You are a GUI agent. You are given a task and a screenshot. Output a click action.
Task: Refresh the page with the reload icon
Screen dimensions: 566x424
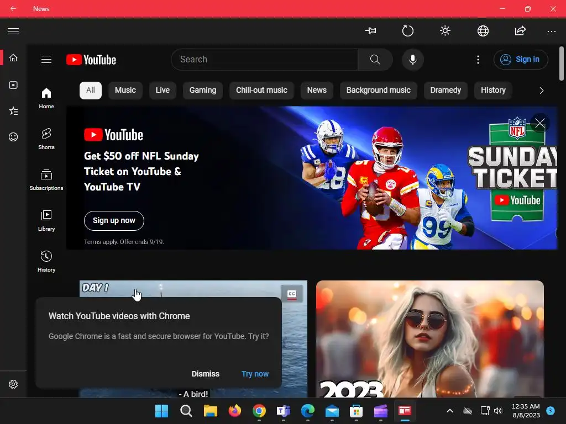click(408, 31)
